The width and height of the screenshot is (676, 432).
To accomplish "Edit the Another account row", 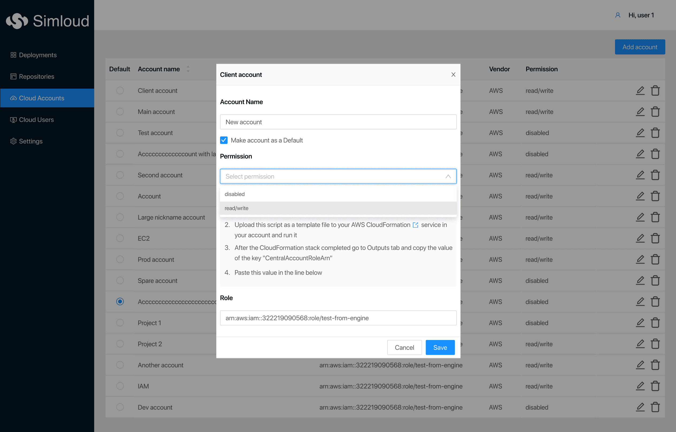I will click(x=640, y=365).
